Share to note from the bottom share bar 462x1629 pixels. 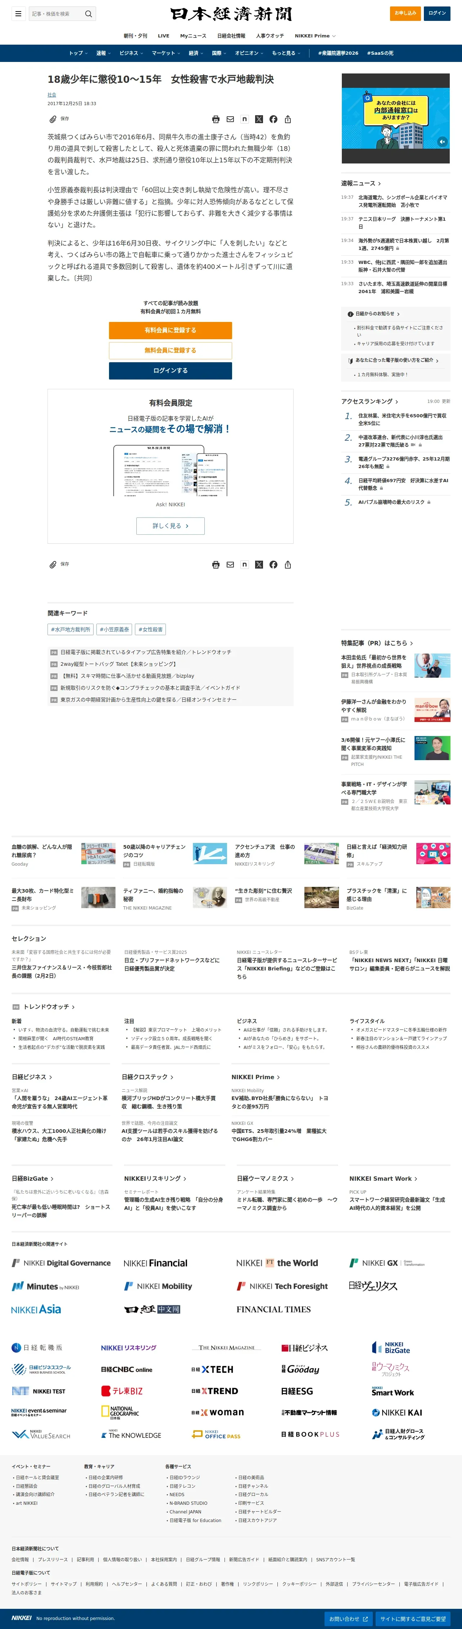coord(245,564)
